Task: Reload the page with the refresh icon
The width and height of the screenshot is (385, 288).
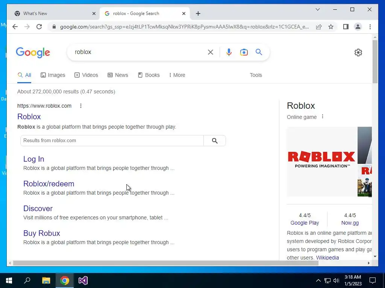Action: [39, 27]
